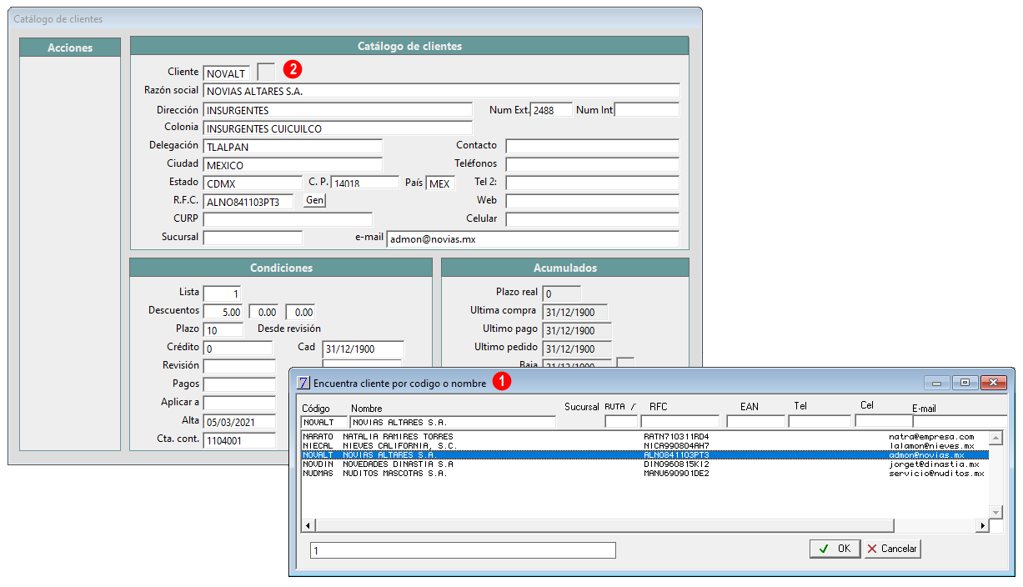
Task: Click the Ciudad field showing MEXICO
Action: 293,165
